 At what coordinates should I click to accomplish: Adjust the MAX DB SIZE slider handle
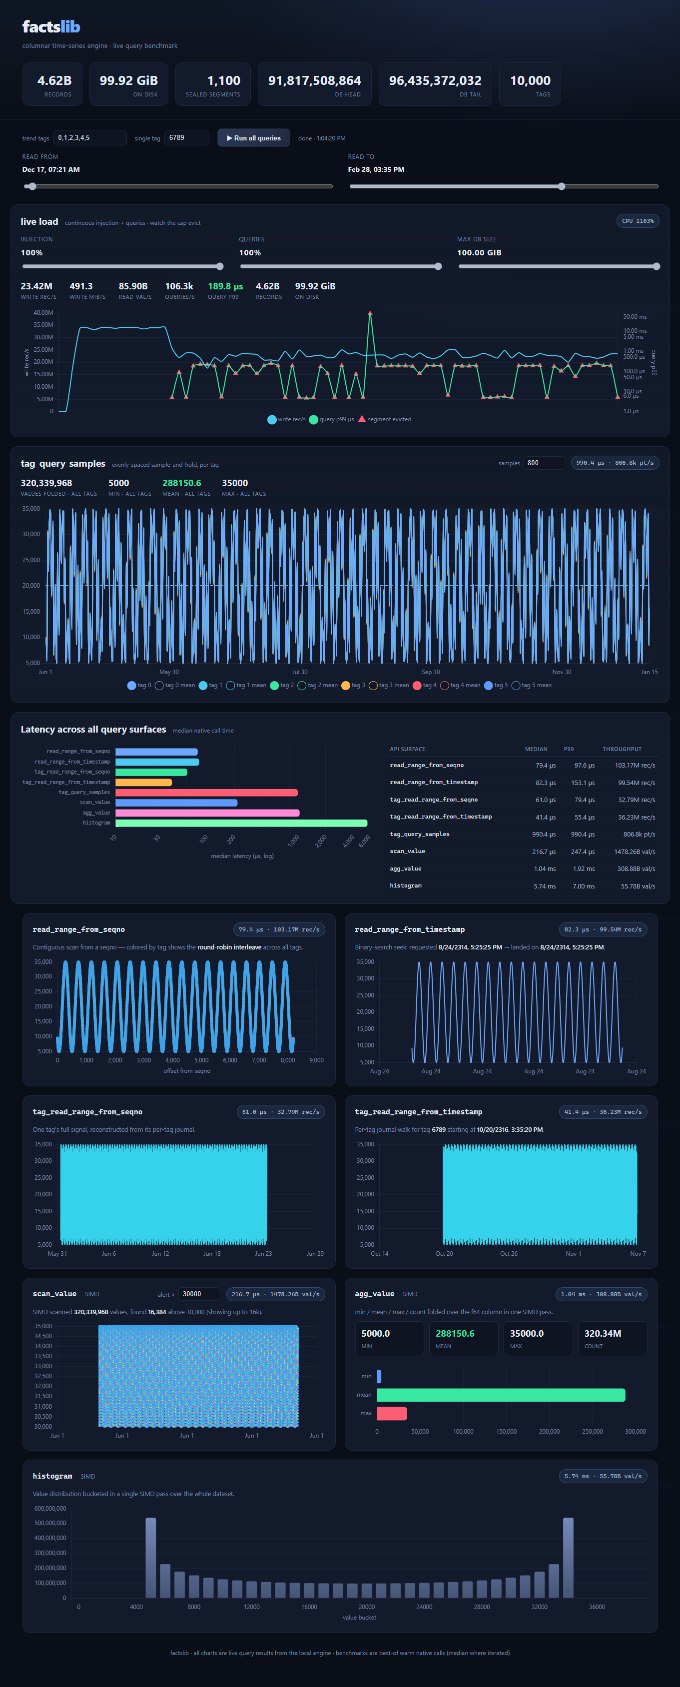657,266
